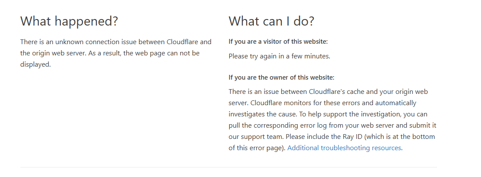Click the "What can I do?" heading
This screenshot has height=177, width=481.
[271, 21]
